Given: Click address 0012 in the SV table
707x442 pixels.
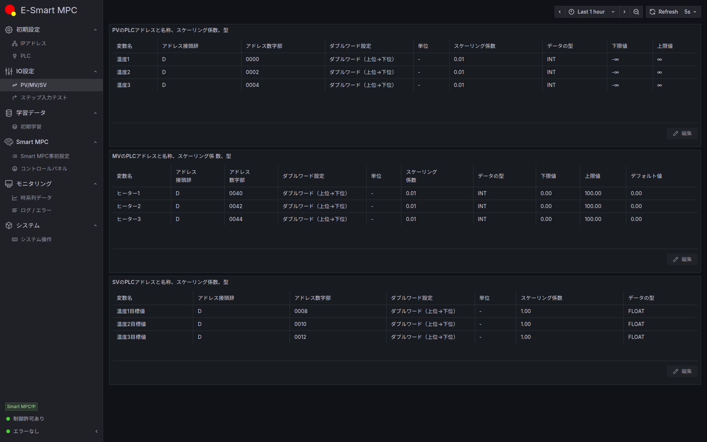Looking at the screenshot, I should 300,337.
